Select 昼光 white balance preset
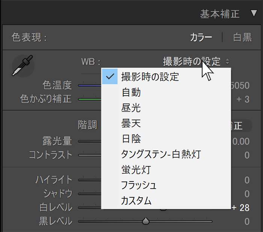The image size is (263, 232). pyautogui.click(x=131, y=108)
